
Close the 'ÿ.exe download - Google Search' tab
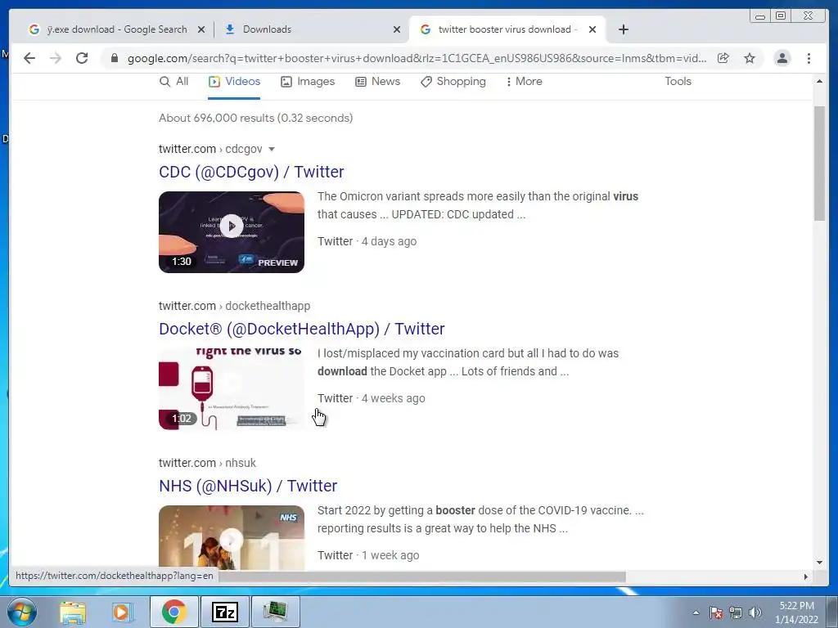point(201,30)
